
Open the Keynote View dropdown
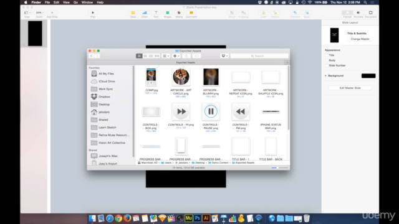click(27, 12)
